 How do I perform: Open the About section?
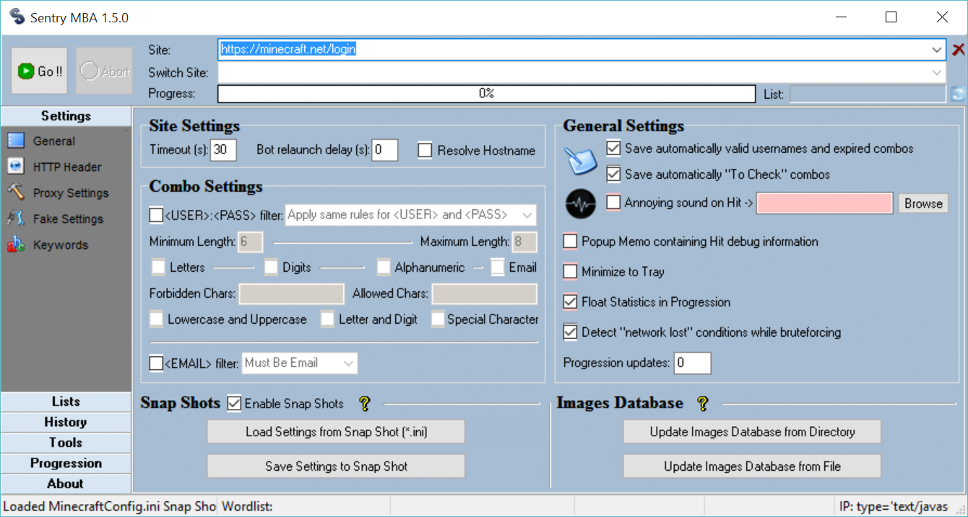pyautogui.click(x=66, y=484)
